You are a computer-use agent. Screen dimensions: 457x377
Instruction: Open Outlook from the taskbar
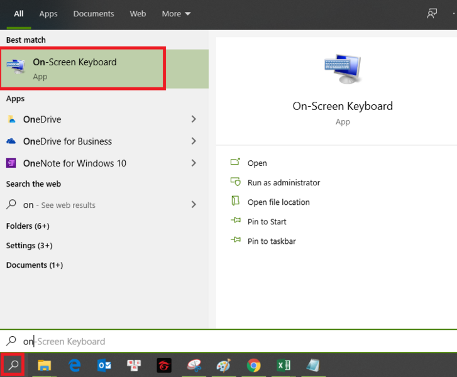click(x=104, y=365)
